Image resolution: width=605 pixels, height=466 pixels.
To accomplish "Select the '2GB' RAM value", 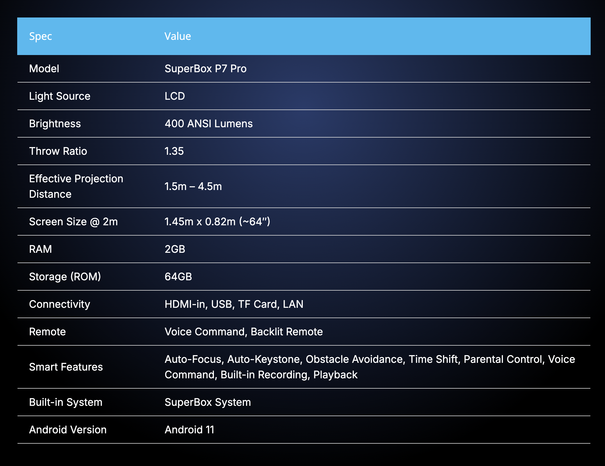I will (175, 249).
